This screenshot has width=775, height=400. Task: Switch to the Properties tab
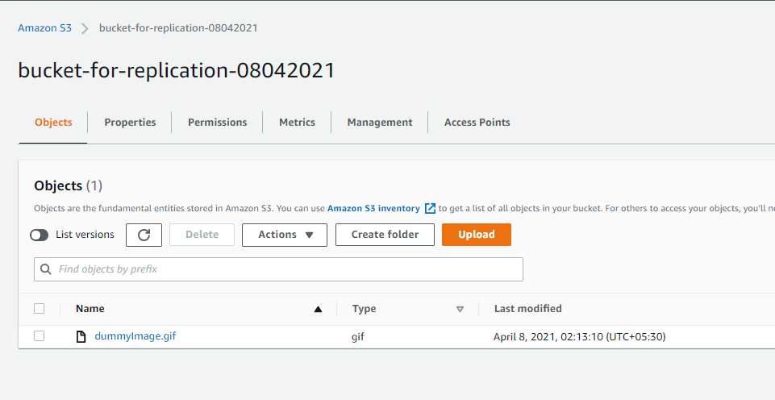point(130,123)
